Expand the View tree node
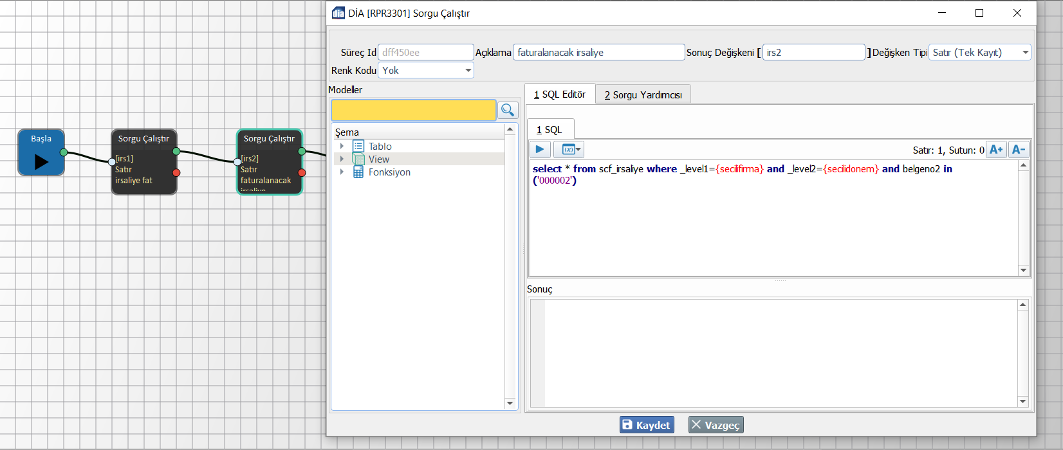This screenshot has width=1063, height=450. [342, 159]
